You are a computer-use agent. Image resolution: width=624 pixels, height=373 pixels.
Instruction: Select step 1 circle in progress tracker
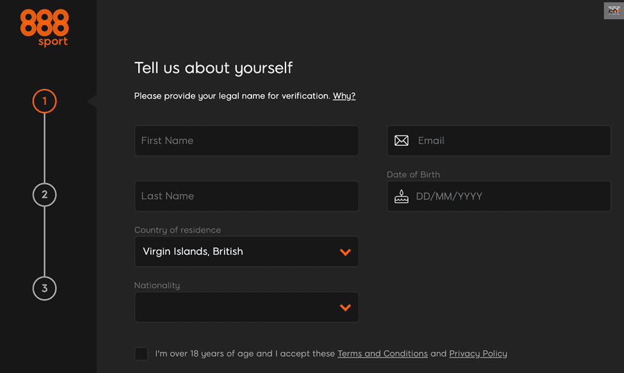click(x=45, y=101)
